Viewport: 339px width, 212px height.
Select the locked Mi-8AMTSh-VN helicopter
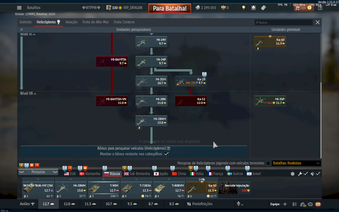click(112, 101)
